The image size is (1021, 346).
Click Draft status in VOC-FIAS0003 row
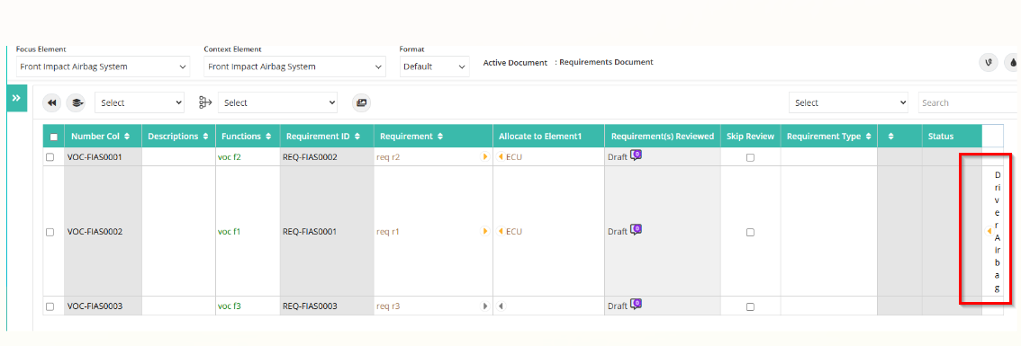pos(618,306)
